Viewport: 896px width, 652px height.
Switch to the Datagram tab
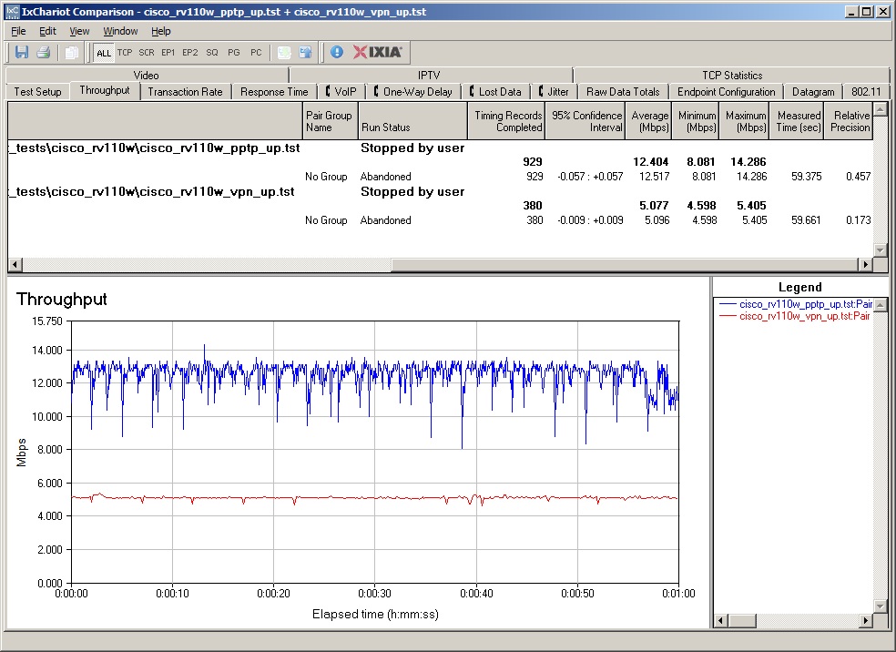point(813,91)
